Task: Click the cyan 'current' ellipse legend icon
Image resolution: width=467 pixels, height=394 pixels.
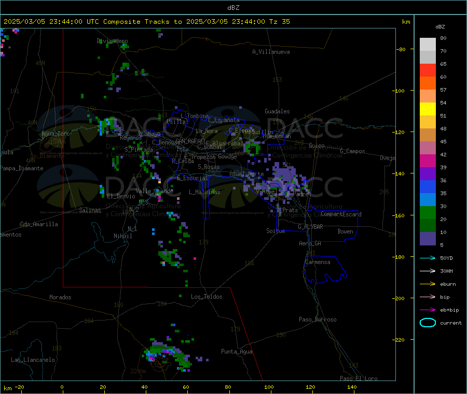Action: (x=428, y=323)
